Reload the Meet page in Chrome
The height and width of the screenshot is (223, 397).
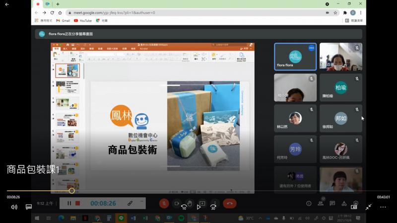(x=52, y=13)
